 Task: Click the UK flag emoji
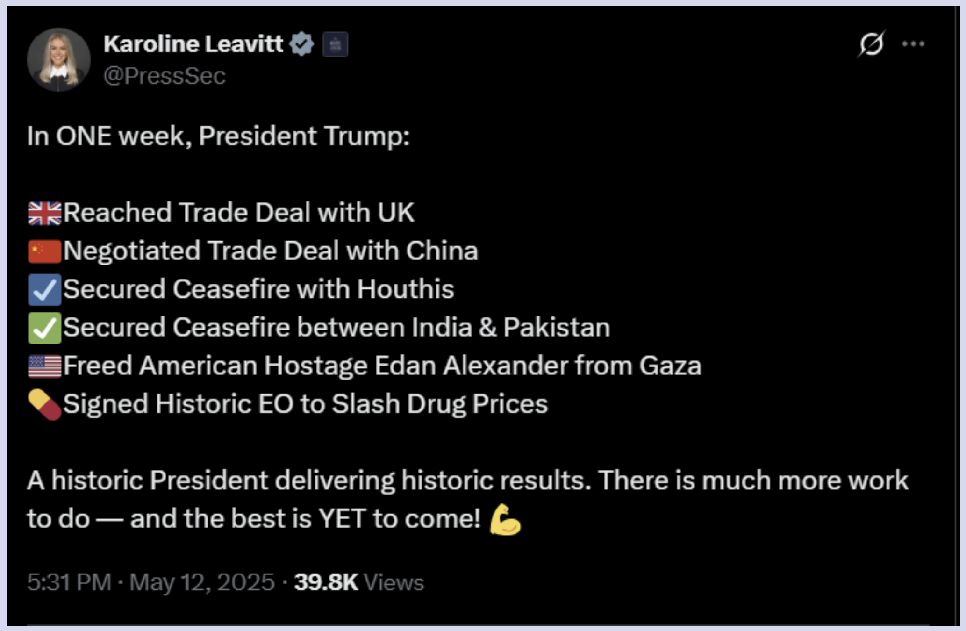point(44,213)
